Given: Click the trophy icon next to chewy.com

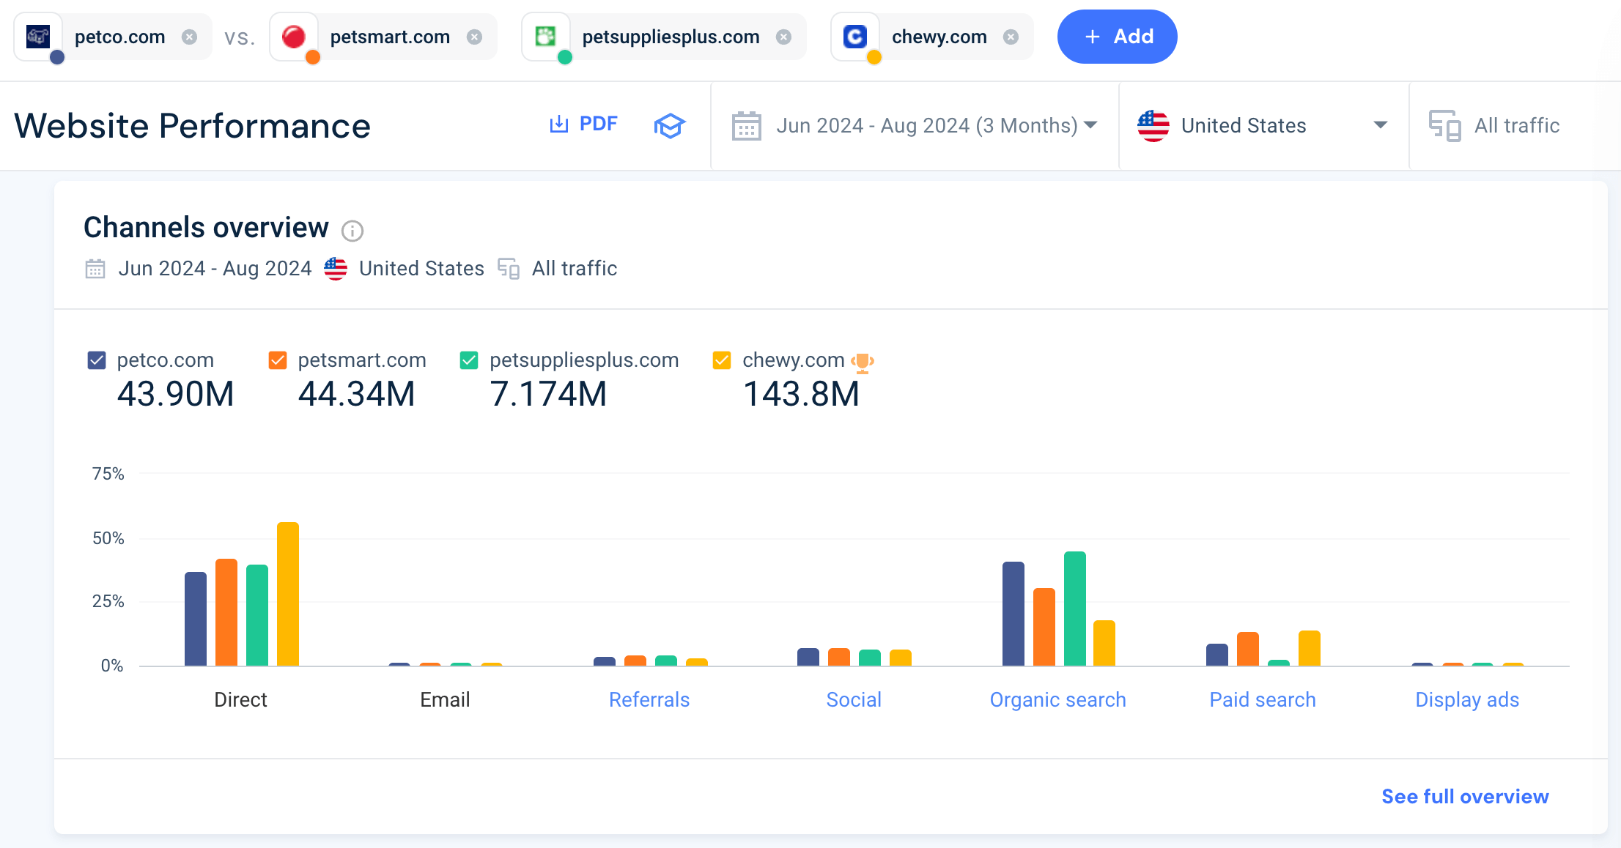Looking at the screenshot, I should pyautogui.click(x=863, y=362).
